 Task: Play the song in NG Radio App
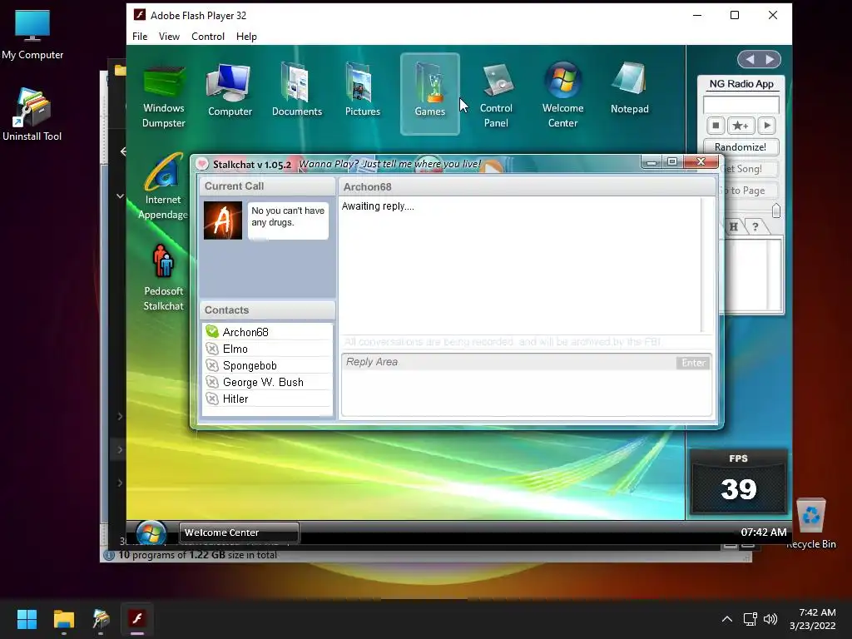pyautogui.click(x=766, y=126)
